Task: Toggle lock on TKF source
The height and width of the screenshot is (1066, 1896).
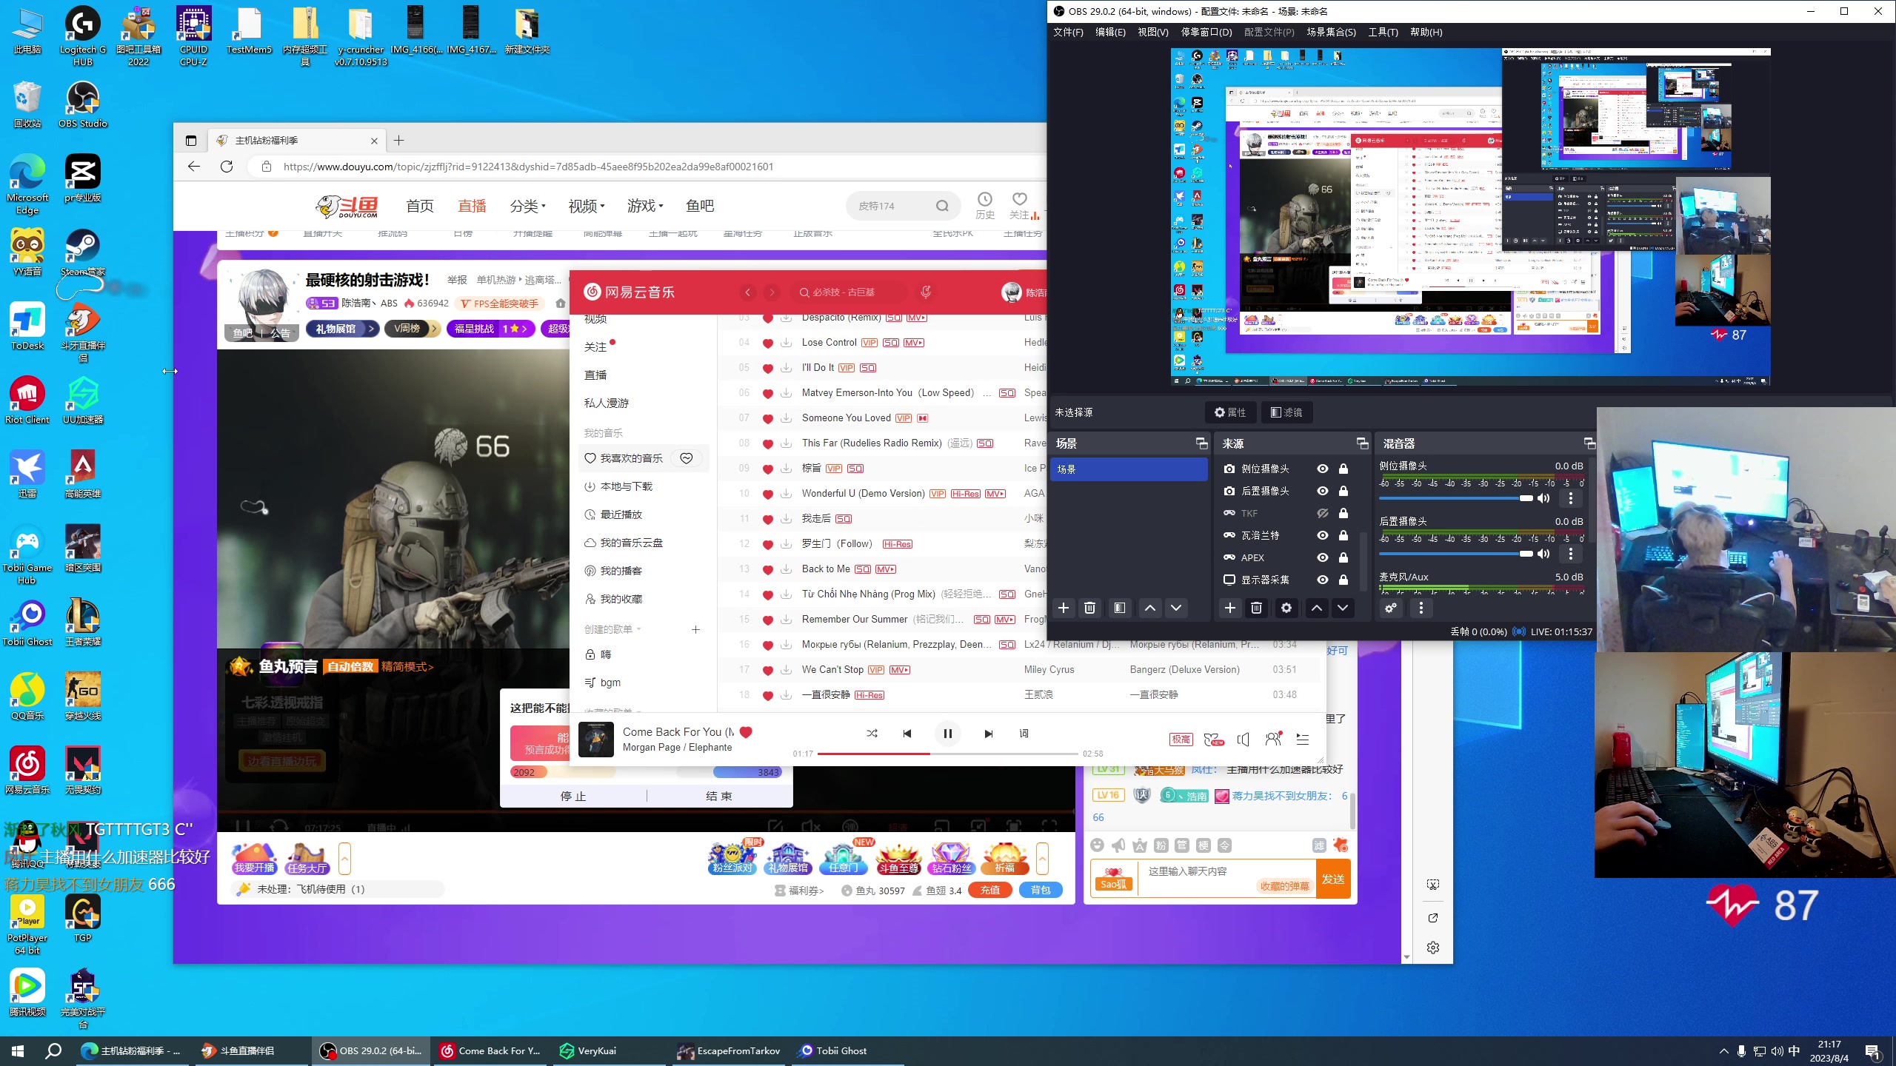Action: click(x=1343, y=513)
